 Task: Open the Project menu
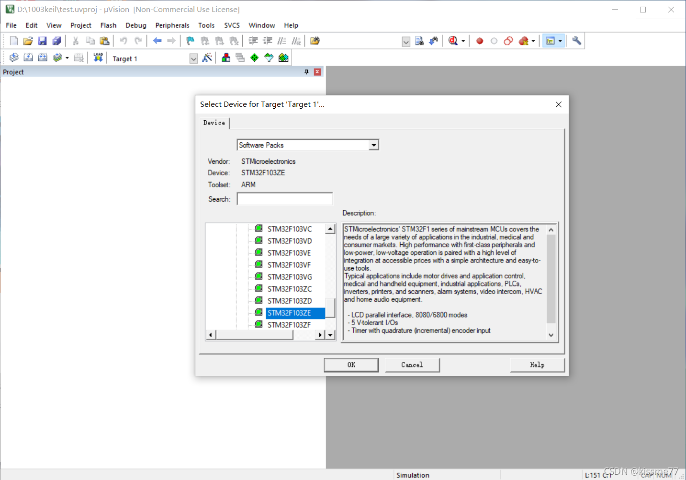(x=80, y=25)
